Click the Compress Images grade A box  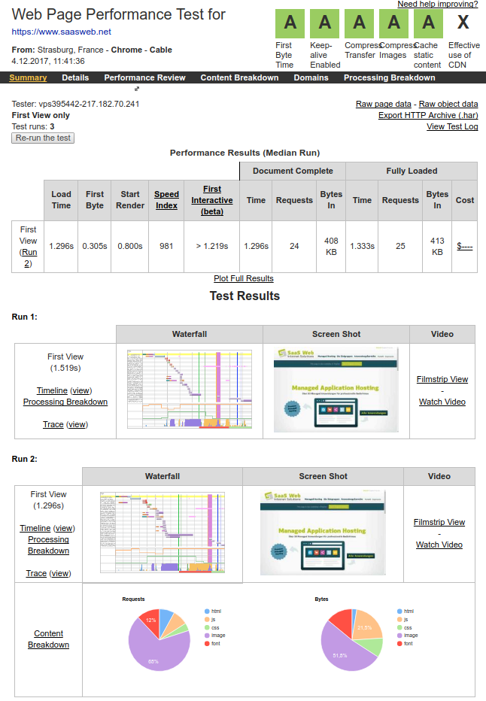pyautogui.click(x=394, y=24)
